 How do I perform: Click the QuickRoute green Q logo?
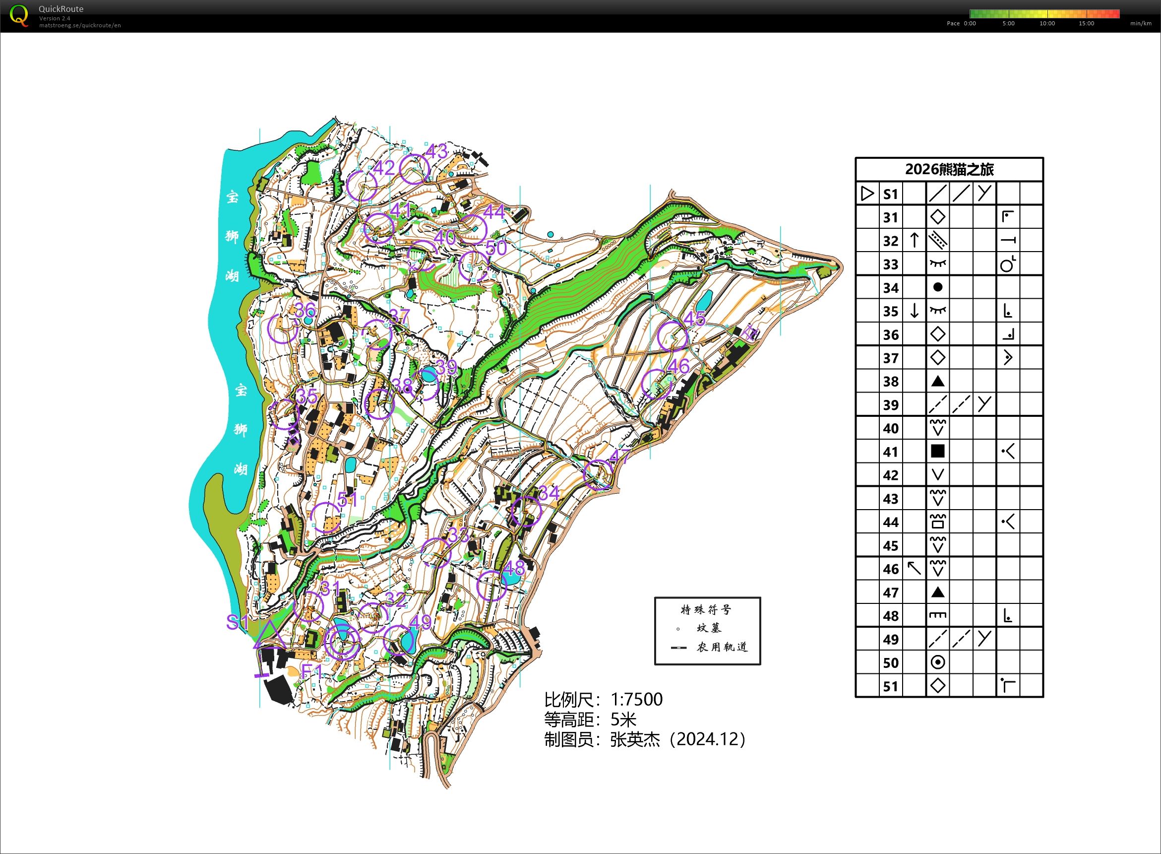[19, 15]
